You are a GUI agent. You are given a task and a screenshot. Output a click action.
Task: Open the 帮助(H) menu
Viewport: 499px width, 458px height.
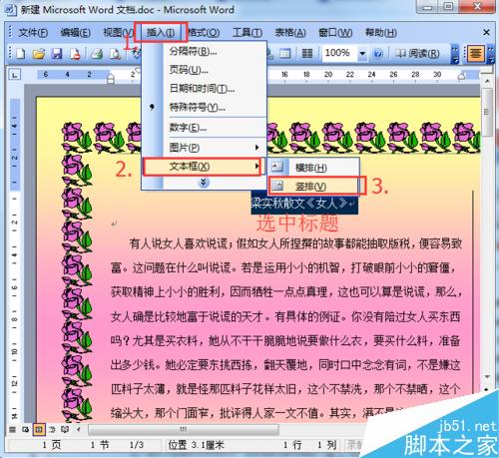(x=381, y=33)
